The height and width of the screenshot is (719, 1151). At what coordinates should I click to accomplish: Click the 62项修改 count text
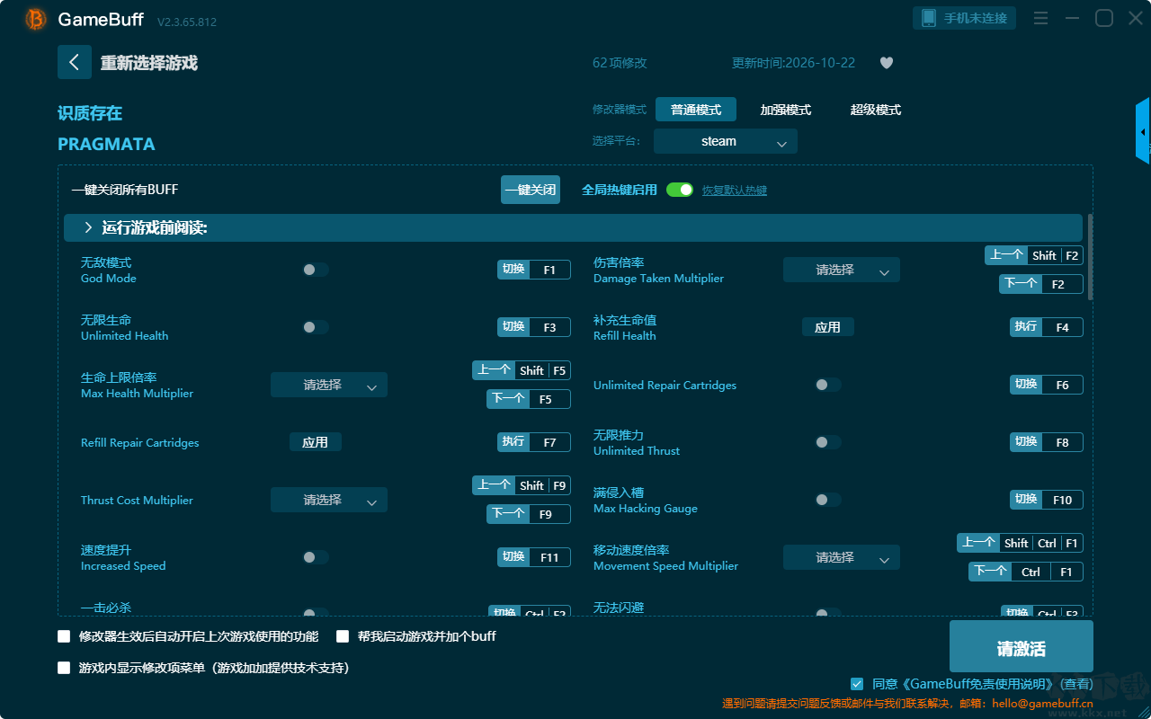pos(620,63)
